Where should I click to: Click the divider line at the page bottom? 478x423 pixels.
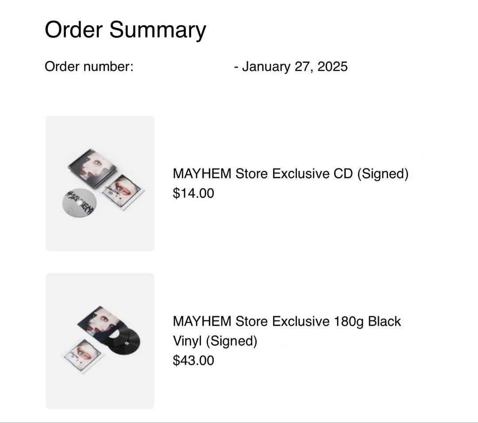239,422
